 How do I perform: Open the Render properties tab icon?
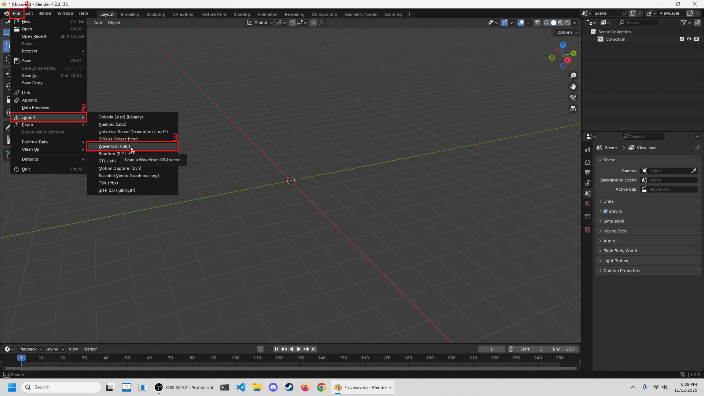pos(588,162)
